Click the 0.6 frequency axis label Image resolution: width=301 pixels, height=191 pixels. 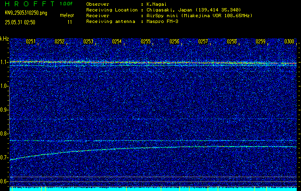[x=4, y=181]
